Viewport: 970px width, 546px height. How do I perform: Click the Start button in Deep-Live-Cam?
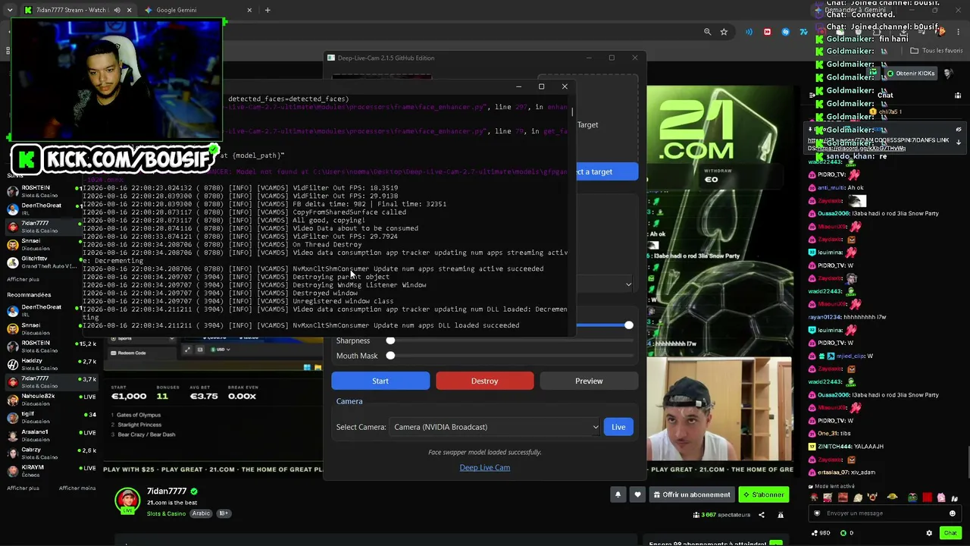tap(380, 381)
